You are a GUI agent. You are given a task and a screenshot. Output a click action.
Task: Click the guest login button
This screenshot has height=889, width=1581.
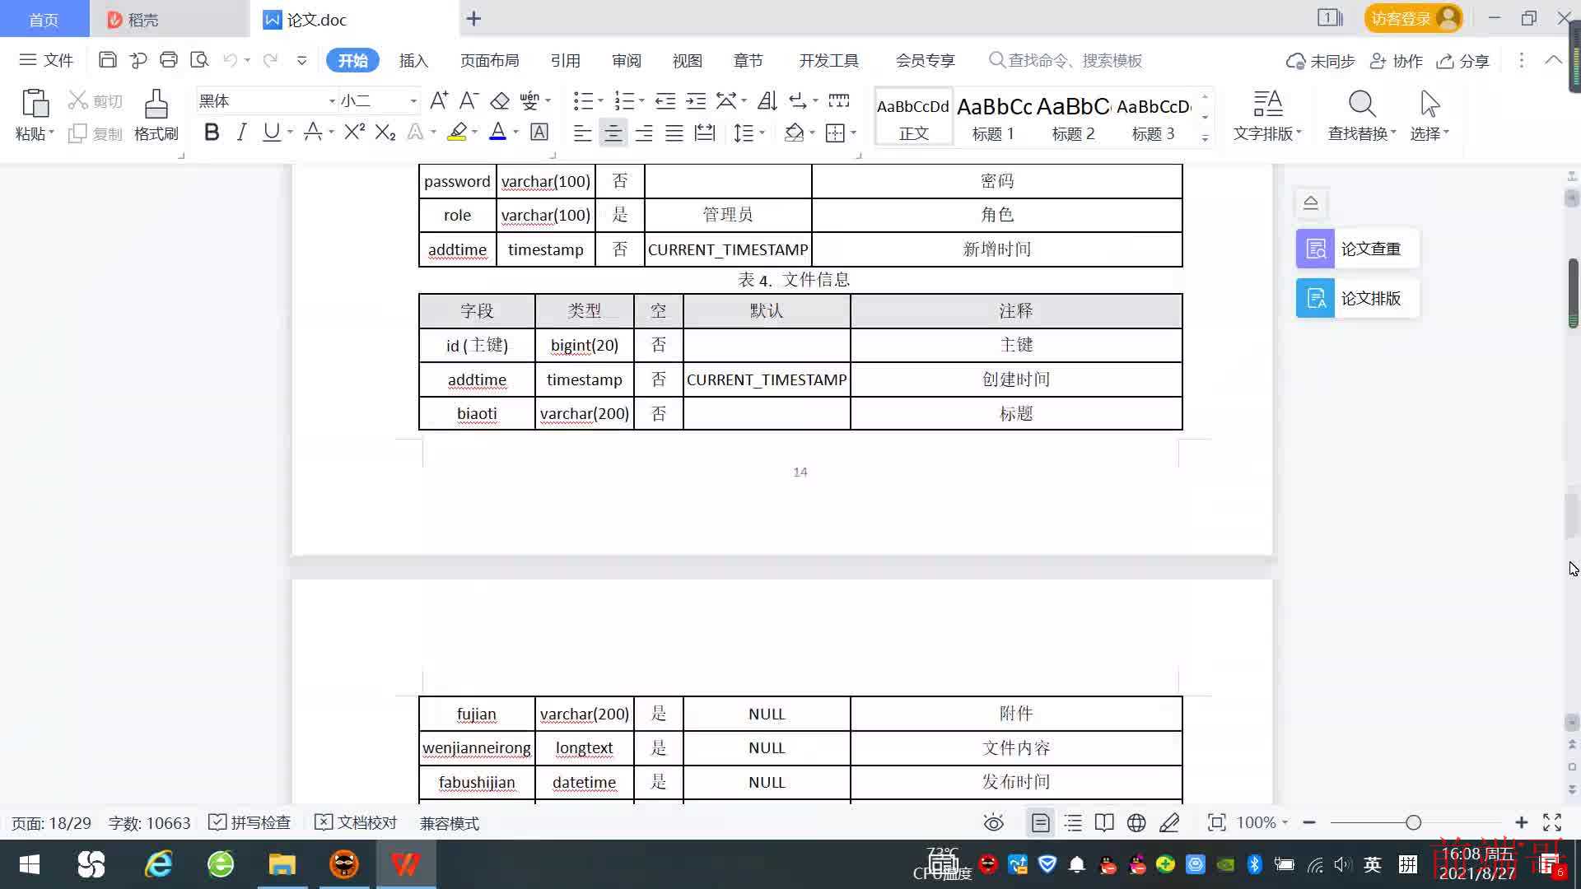tap(1413, 18)
